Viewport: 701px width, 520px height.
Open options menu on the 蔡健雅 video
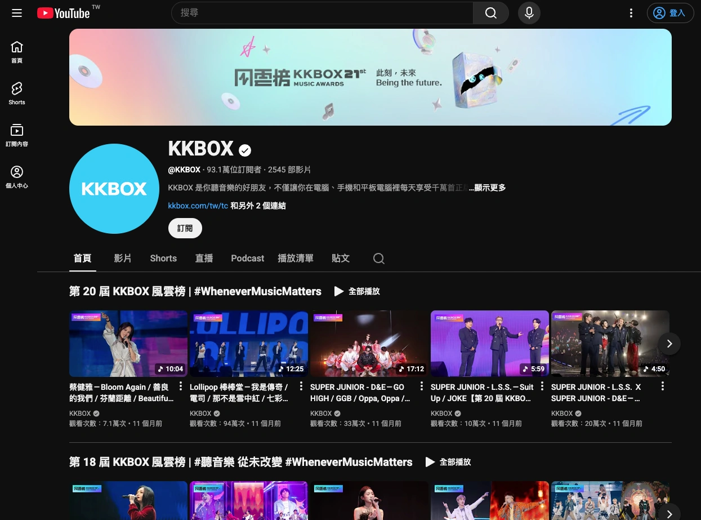180,386
